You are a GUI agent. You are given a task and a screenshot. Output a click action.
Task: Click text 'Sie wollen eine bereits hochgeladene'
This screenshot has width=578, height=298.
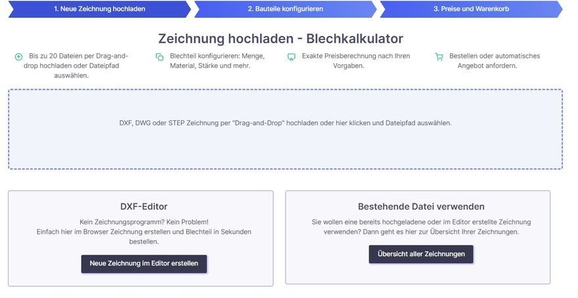point(421,227)
